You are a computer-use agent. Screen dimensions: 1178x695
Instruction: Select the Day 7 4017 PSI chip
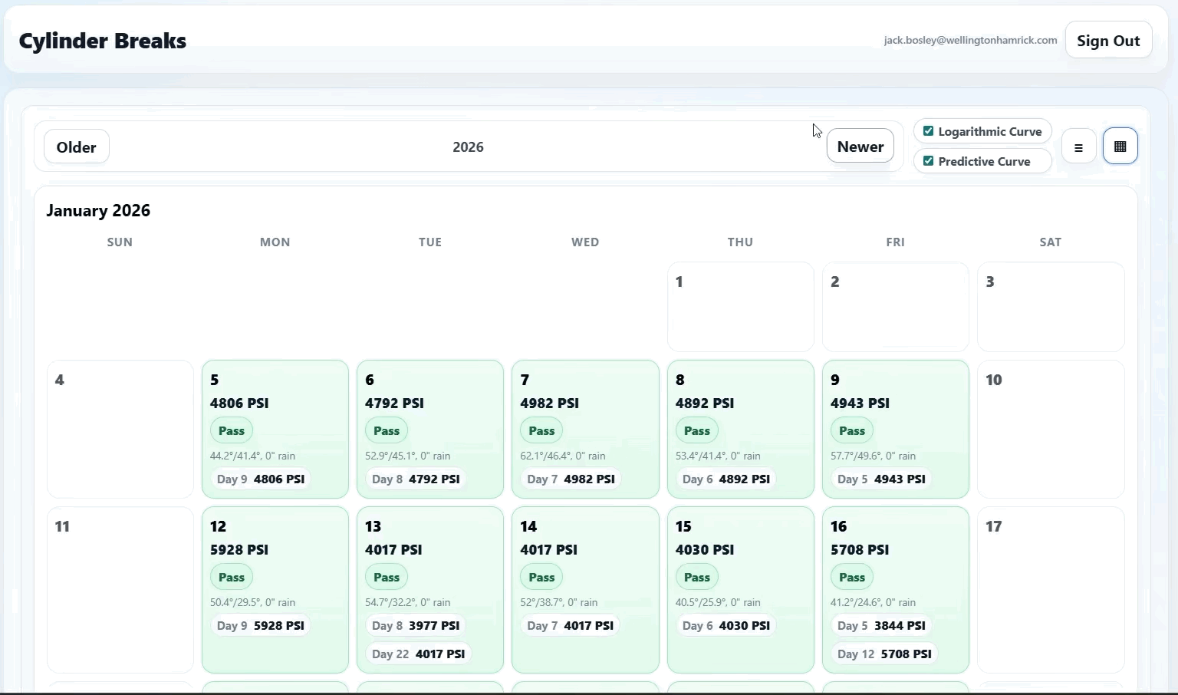571,625
